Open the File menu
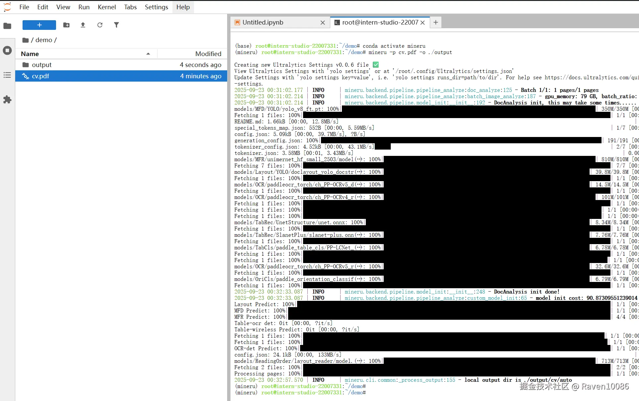This screenshot has width=639, height=401. click(x=24, y=7)
